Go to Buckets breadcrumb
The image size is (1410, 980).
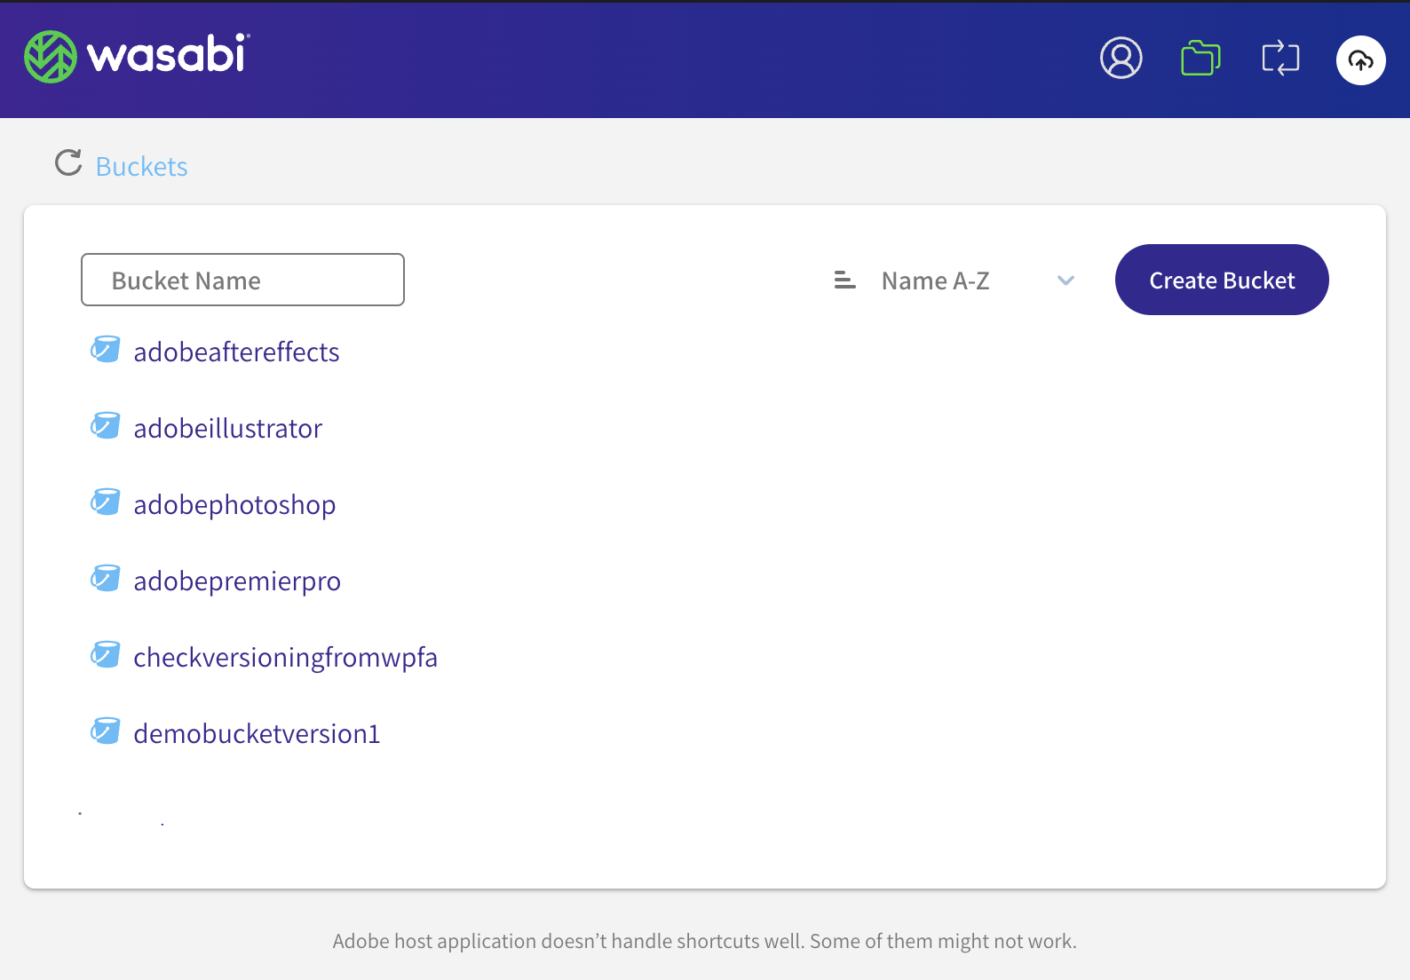141,167
